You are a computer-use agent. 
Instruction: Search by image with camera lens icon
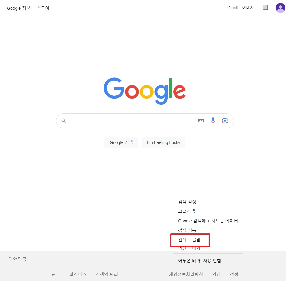[x=225, y=121]
